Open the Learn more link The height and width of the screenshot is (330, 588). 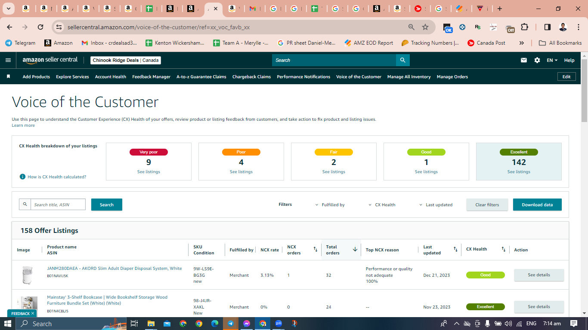click(23, 125)
